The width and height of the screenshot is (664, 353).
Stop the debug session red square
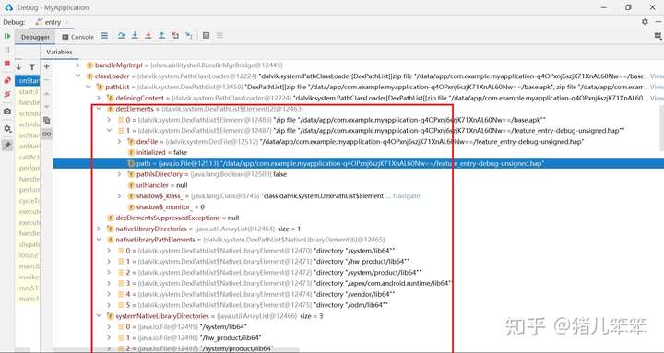click(7, 64)
